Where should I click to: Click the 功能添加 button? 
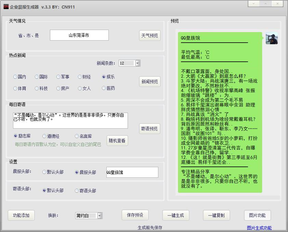click(21, 215)
